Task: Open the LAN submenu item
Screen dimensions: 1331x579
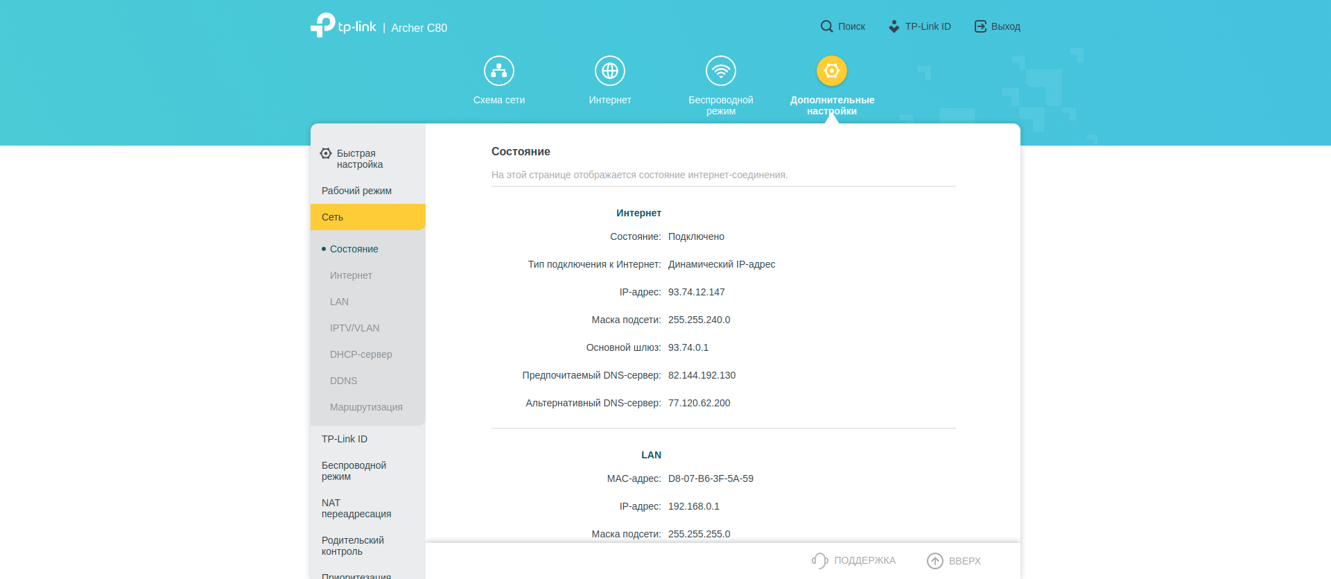Action: coord(339,302)
